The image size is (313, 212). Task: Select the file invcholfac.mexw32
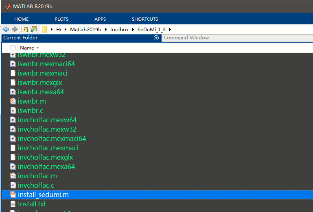pos(47,129)
